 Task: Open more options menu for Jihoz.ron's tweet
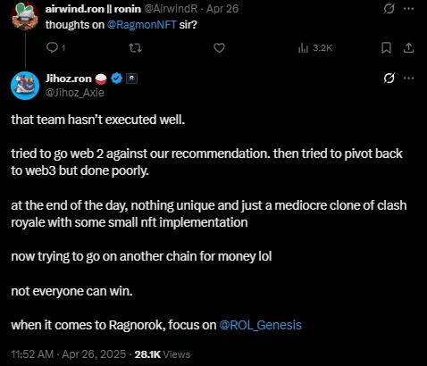(408, 79)
